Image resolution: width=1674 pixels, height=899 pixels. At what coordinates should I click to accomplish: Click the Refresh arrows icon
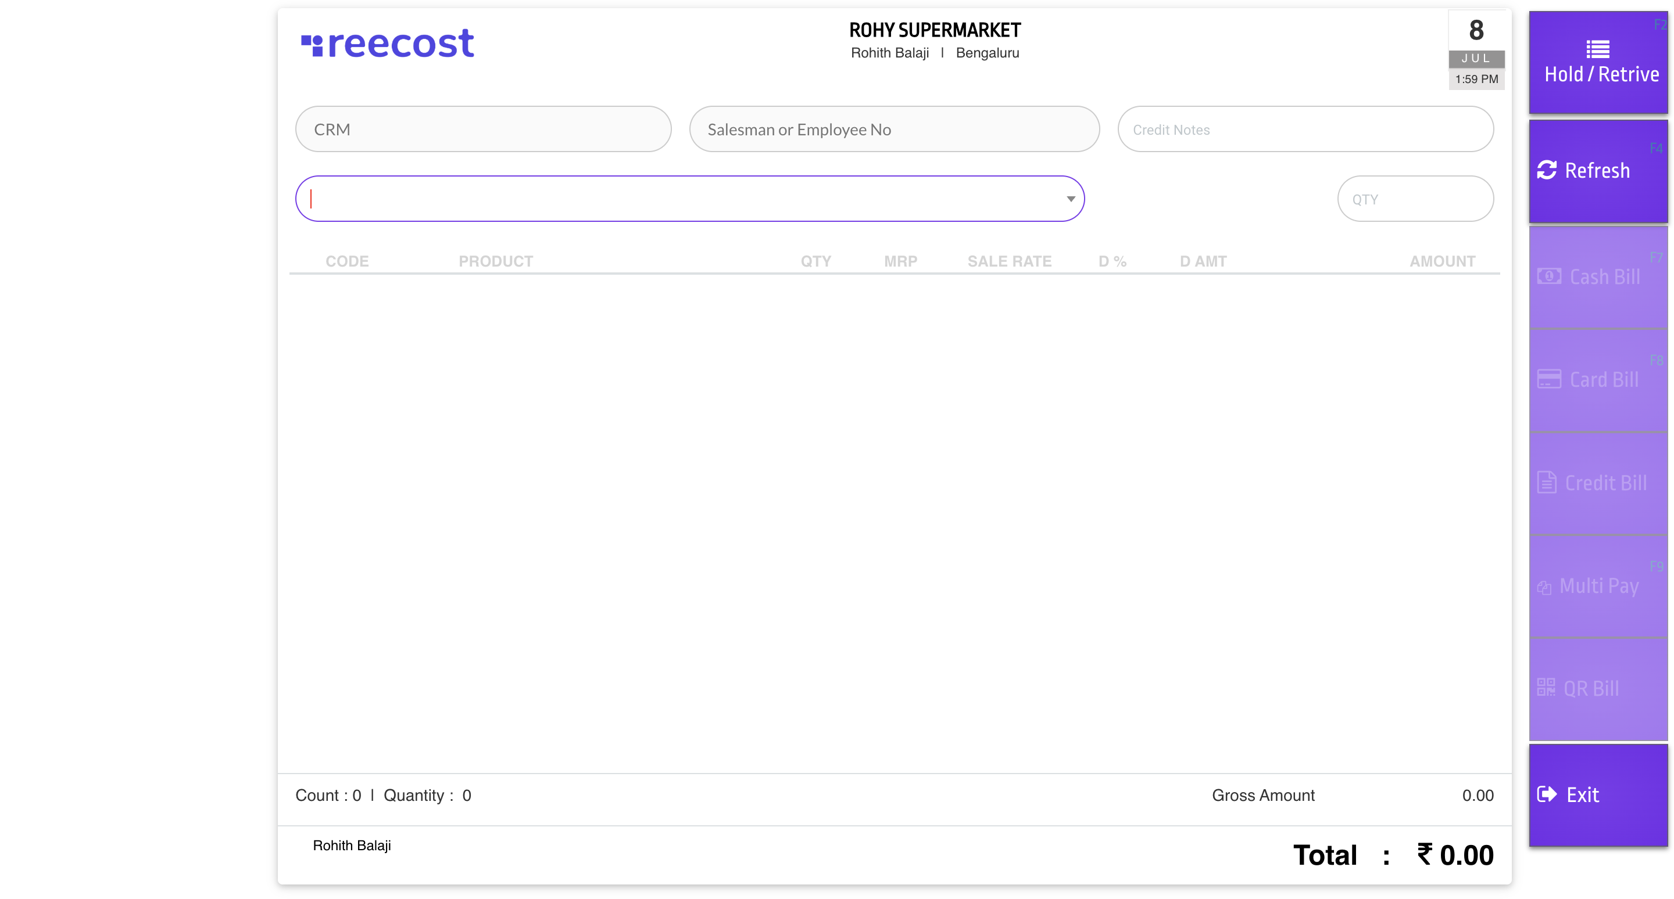(x=1547, y=170)
